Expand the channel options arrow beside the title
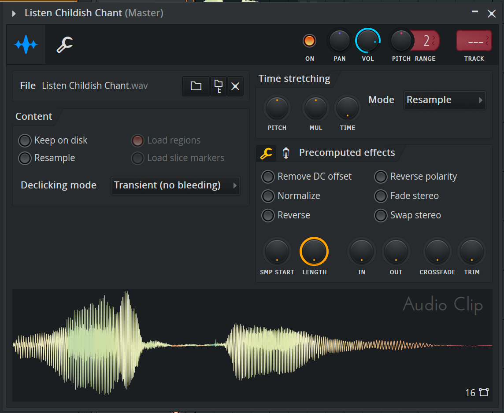The image size is (504, 413). pos(14,13)
